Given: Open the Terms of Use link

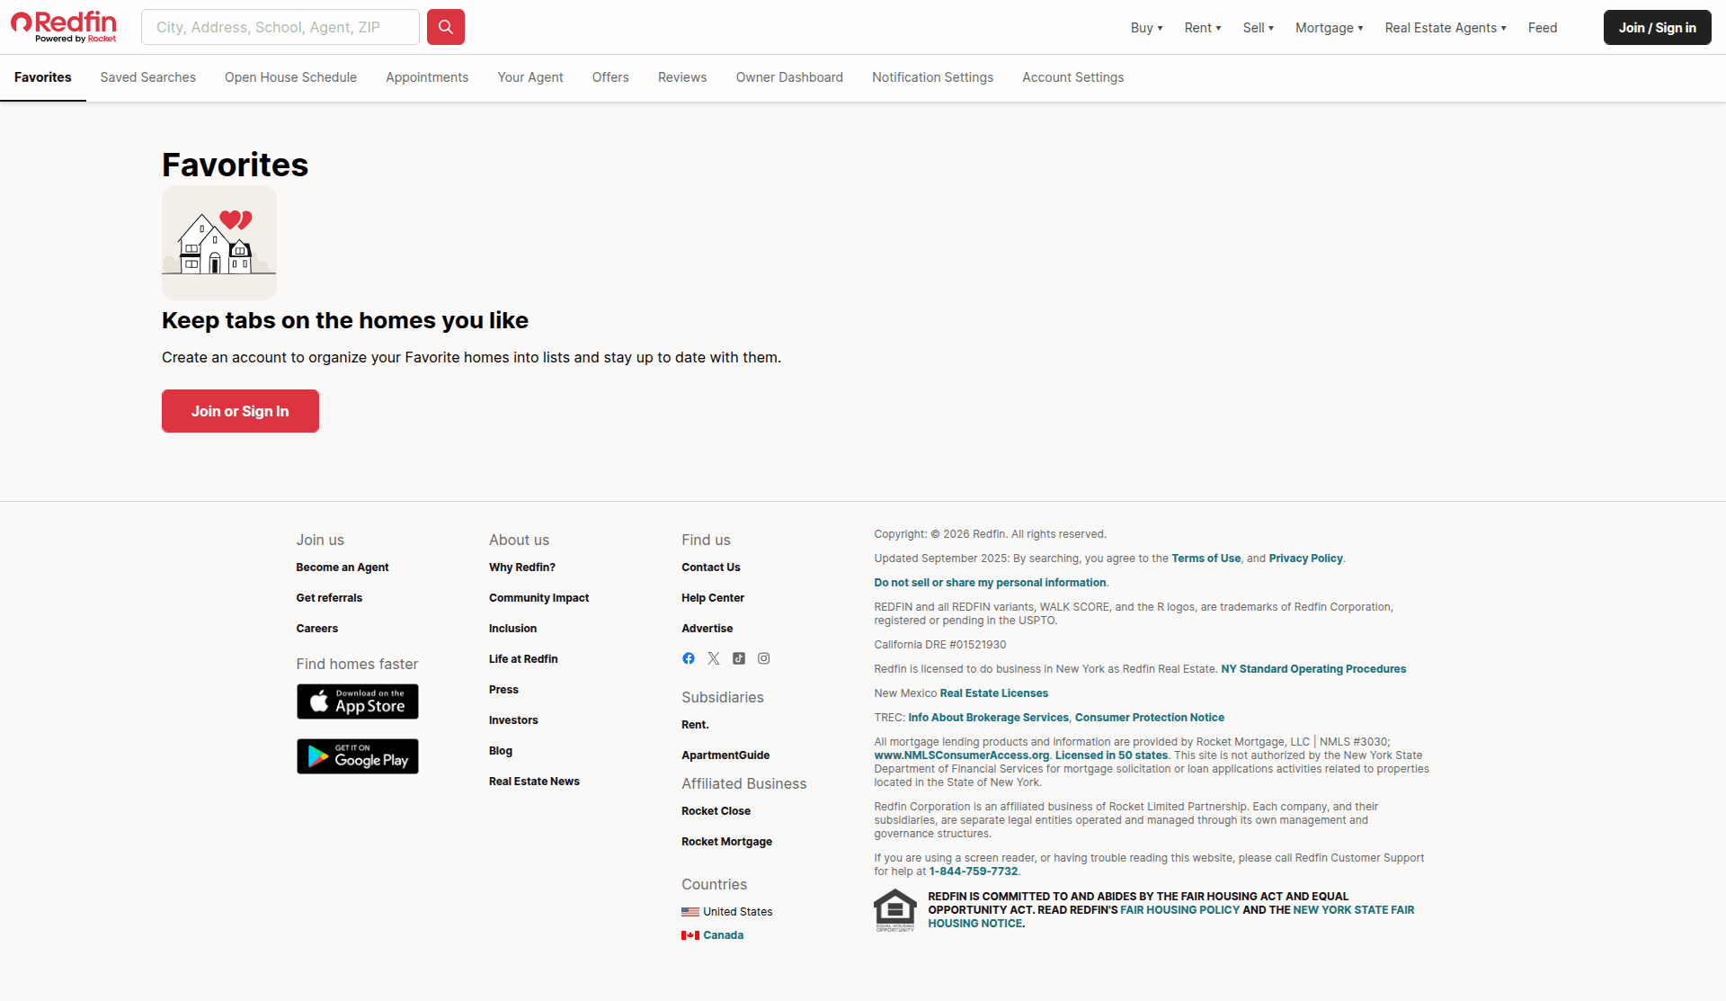Looking at the screenshot, I should click(x=1206, y=559).
